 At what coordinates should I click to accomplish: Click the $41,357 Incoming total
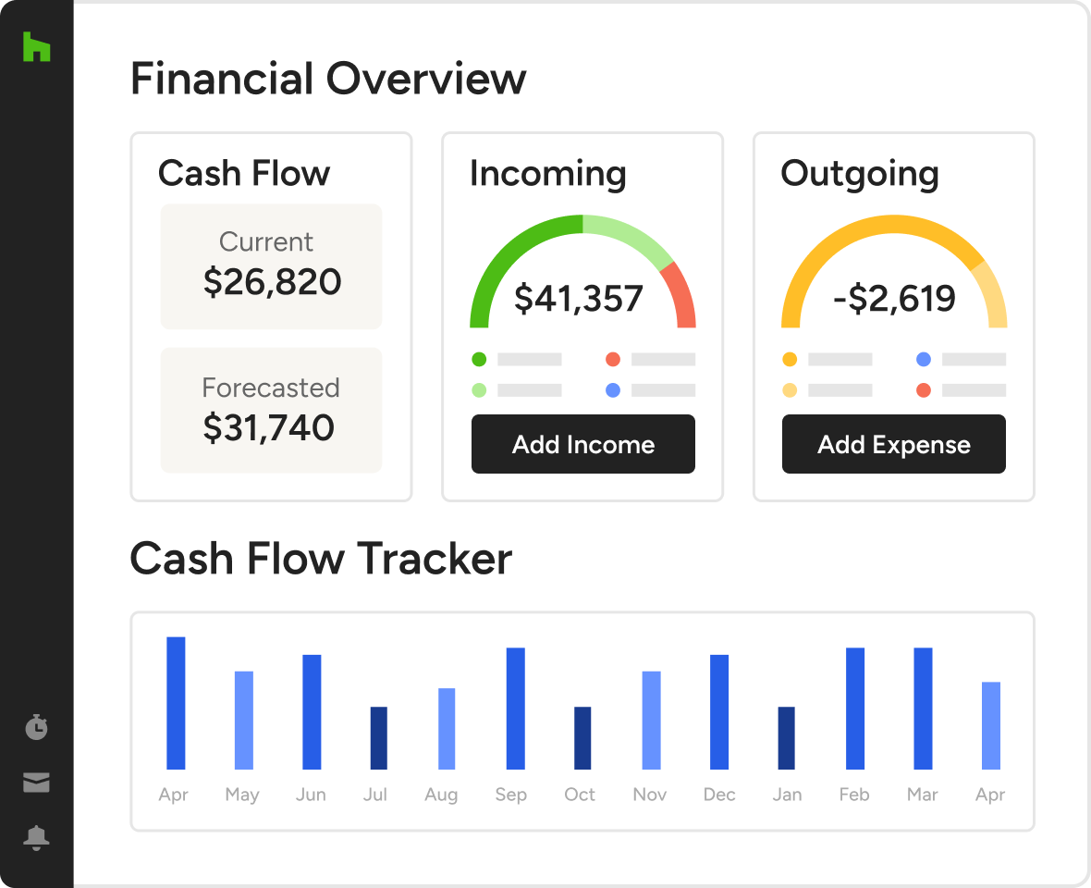point(579,299)
